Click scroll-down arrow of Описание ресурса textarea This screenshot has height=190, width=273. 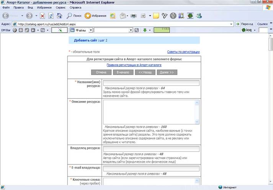[197, 122]
